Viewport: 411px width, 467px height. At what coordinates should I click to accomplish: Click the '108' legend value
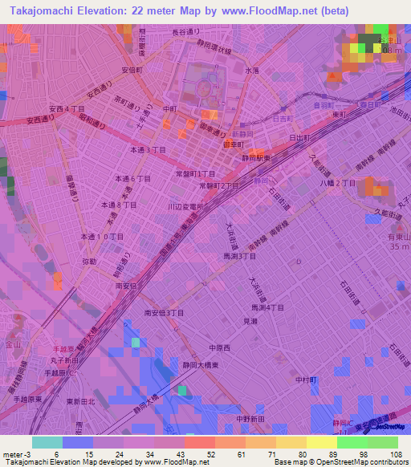click(396, 455)
